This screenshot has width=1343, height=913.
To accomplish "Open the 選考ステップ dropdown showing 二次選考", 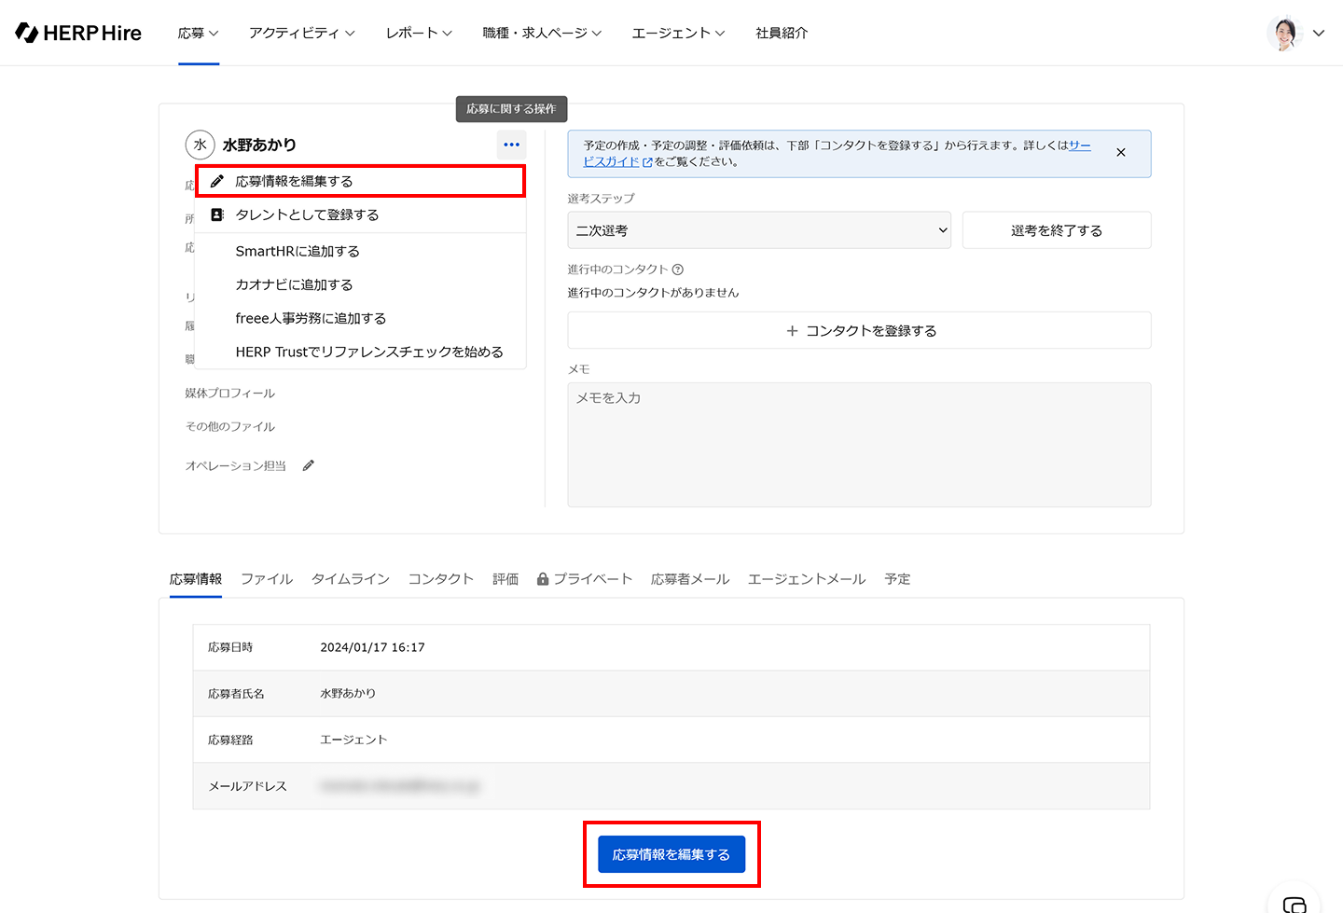I will (x=759, y=230).
